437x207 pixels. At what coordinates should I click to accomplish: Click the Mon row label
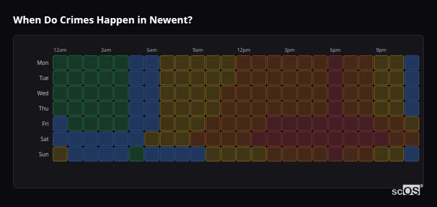point(43,63)
